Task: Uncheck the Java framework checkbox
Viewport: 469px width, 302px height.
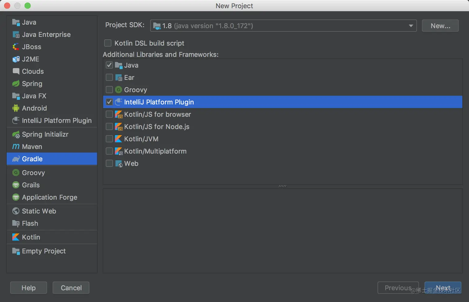Action: pos(109,65)
